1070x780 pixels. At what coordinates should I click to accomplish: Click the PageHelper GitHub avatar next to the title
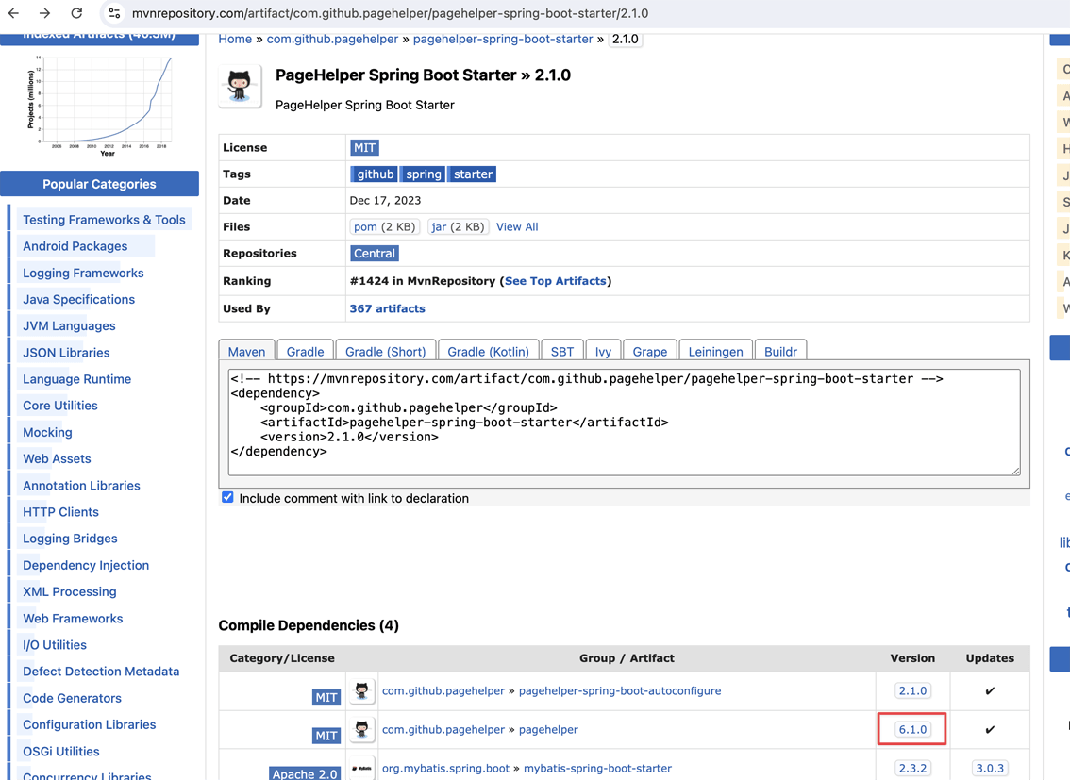240,85
